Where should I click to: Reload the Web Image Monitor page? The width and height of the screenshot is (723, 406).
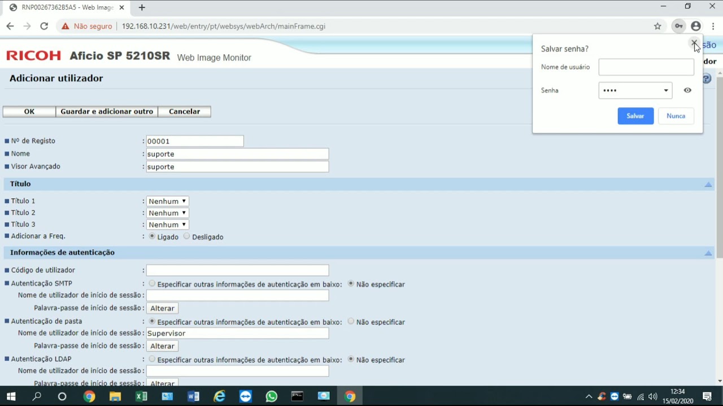pyautogui.click(x=44, y=26)
